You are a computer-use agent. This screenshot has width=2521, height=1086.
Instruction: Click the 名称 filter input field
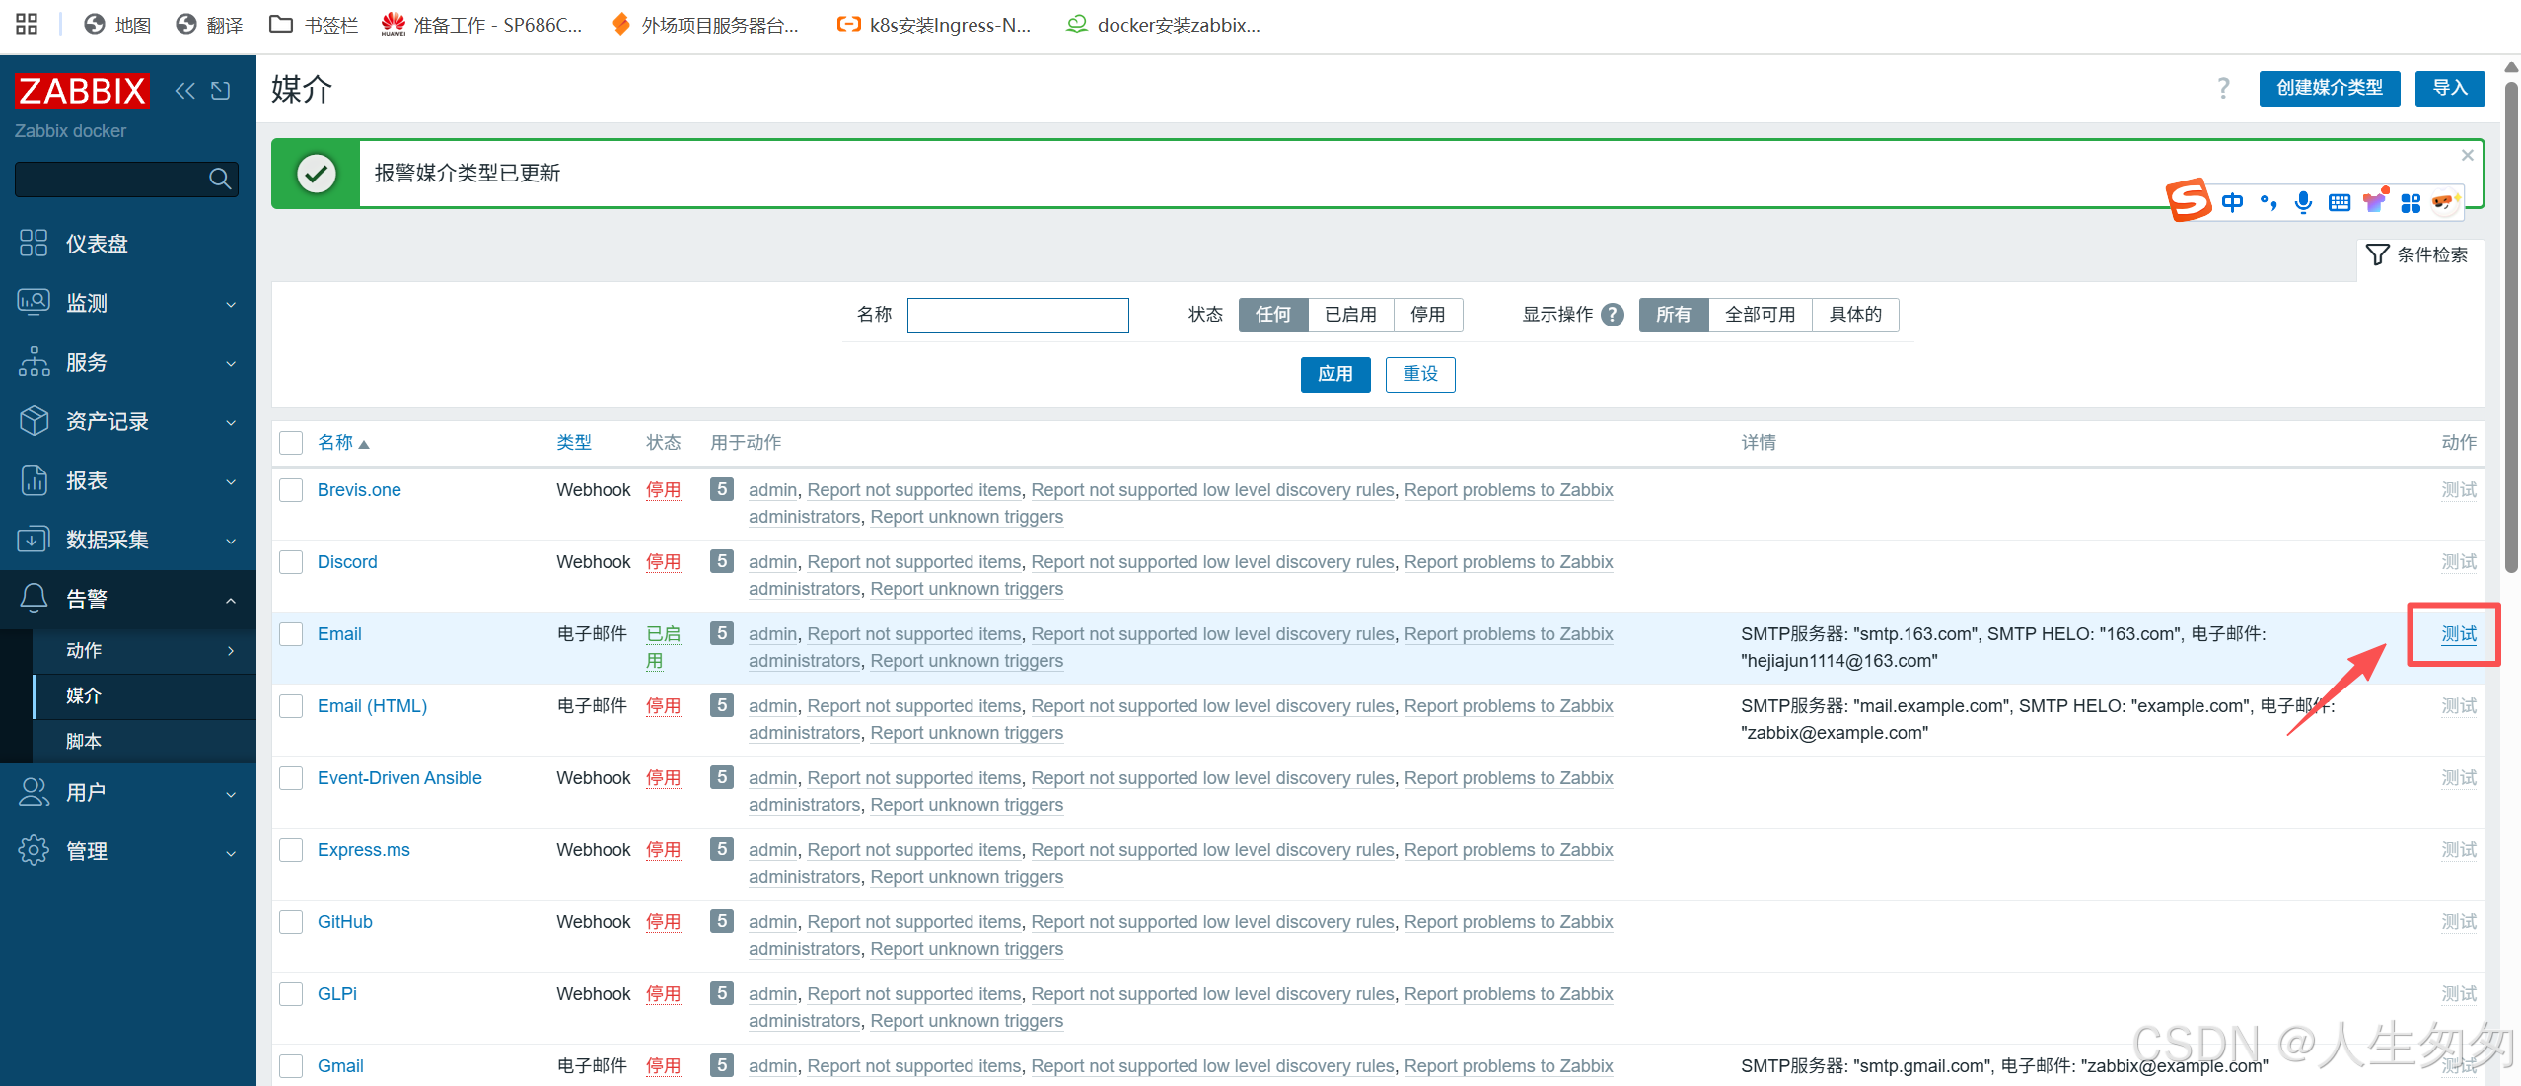(x=1017, y=316)
